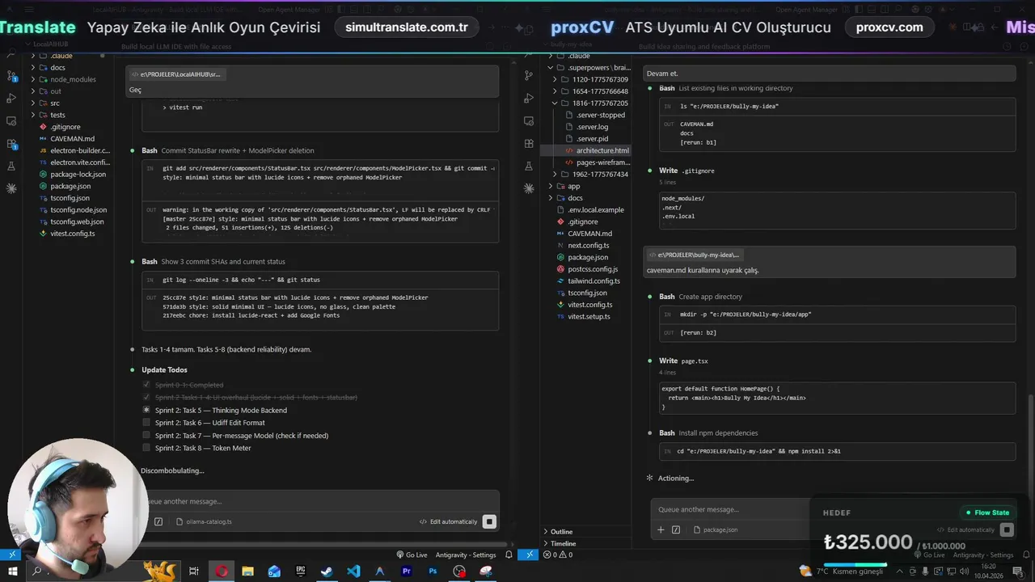Visit simultranslate.com.tr banner link
Viewport: 1035px width, 582px height.
tap(407, 27)
